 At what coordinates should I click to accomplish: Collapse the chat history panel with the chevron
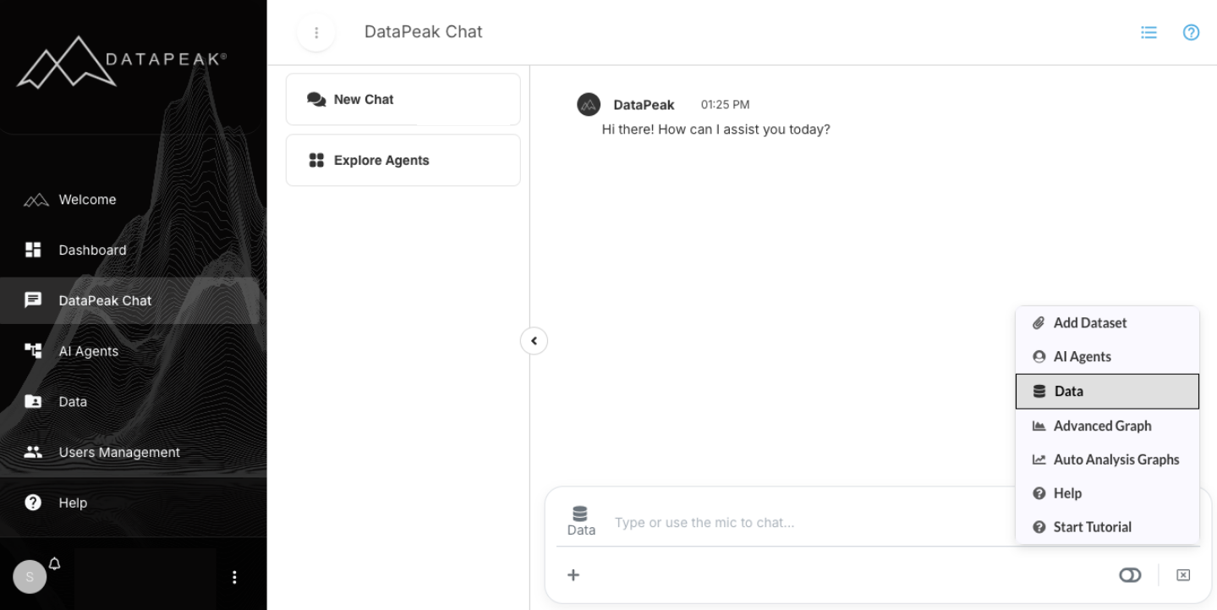click(534, 340)
